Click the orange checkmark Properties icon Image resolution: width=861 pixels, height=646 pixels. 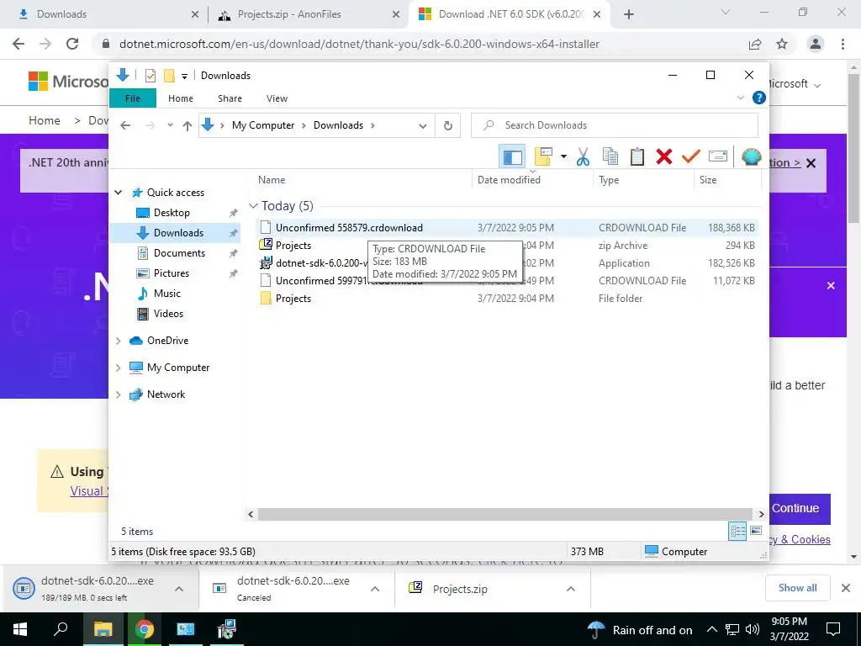[691, 157]
